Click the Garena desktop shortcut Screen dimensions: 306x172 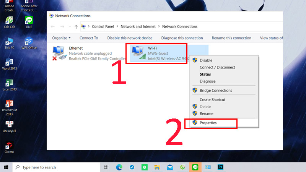click(9, 147)
